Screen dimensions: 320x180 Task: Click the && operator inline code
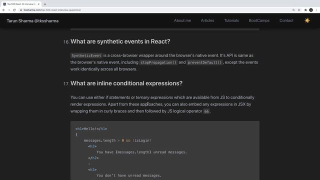point(206,111)
